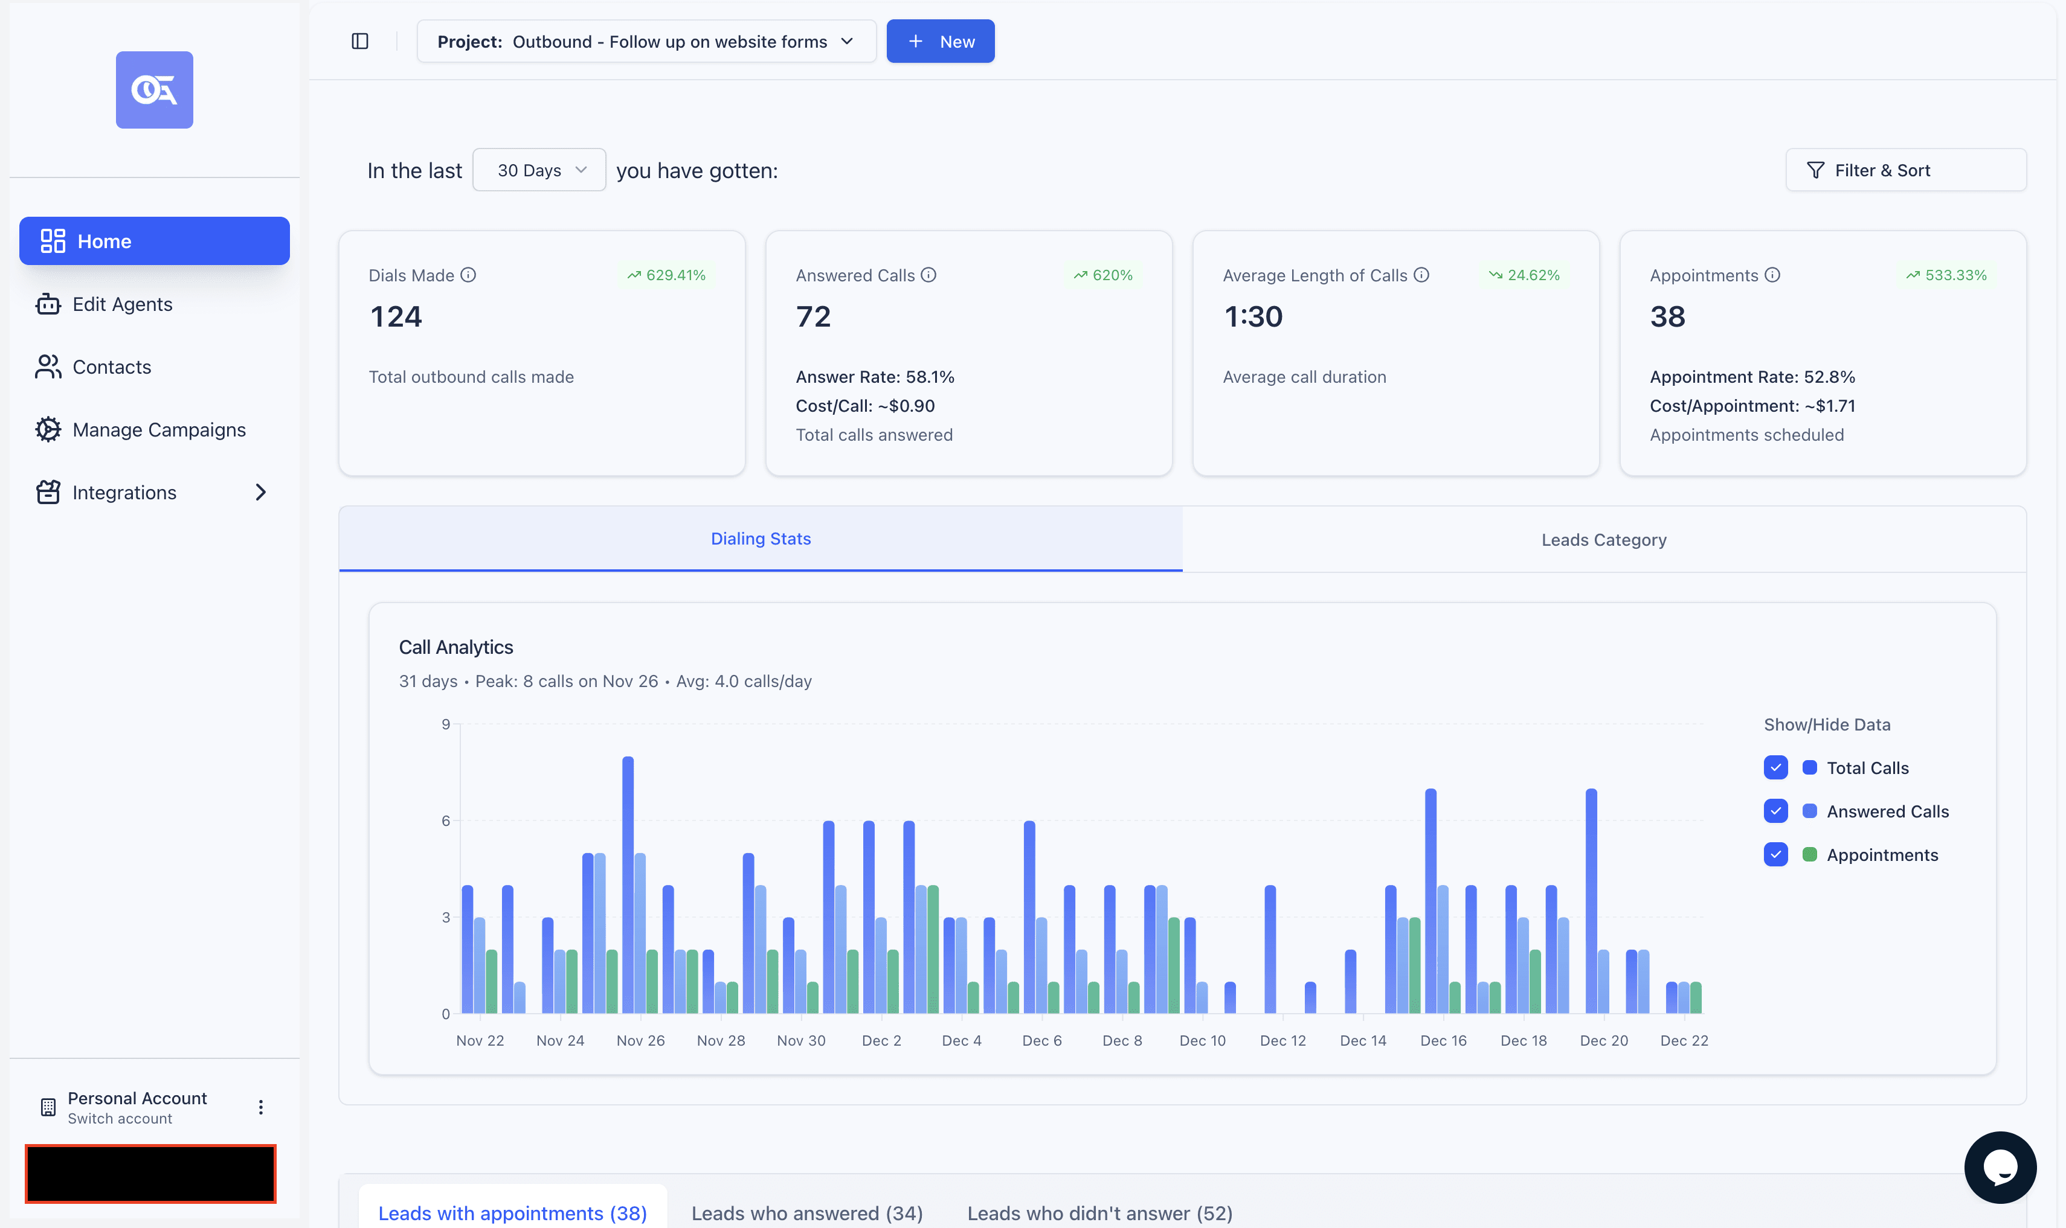Open the chat support bubble
The height and width of the screenshot is (1228, 2066).
point(2000,1167)
